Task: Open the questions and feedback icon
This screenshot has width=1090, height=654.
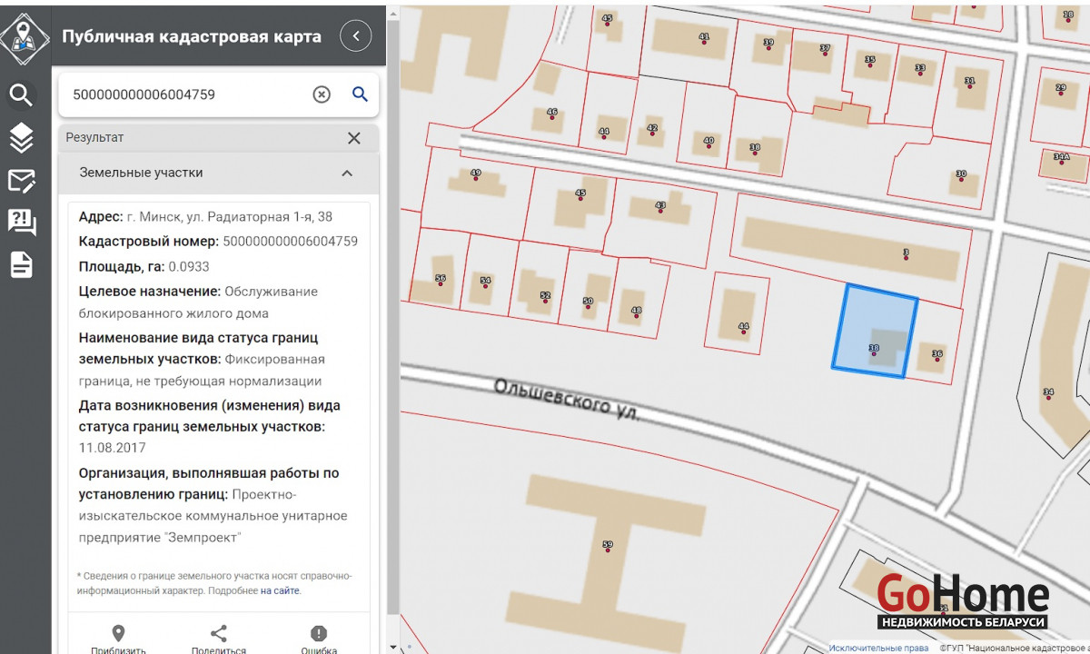Action: click(22, 223)
